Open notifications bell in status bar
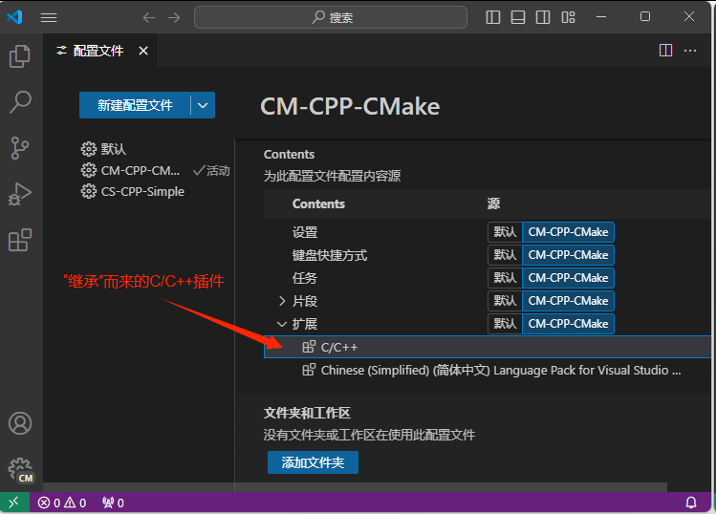Viewport: 716px width, 514px height. (691, 503)
